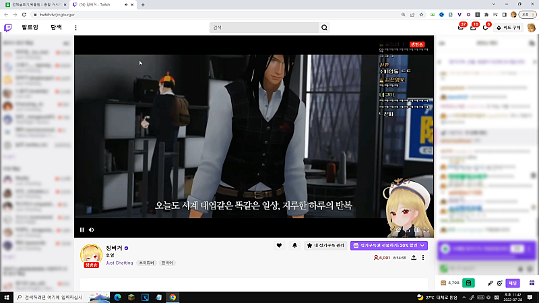Open Prime loot icon with 37 badge
The width and height of the screenshot is (539, 303).
(461, 28)
